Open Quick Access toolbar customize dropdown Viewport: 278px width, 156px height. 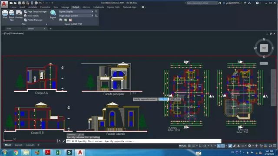52,3
